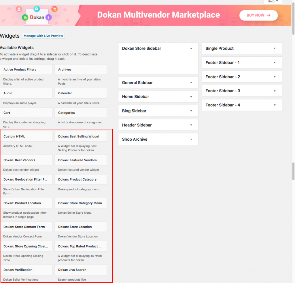Select Dokan: Product Location widget
295x283 pixels.
tap(26, 203)
